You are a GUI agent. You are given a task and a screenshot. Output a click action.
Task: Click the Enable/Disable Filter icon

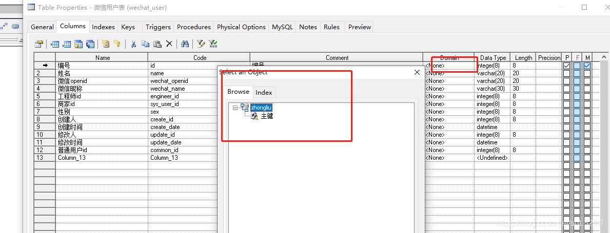(x=213, y=44)
